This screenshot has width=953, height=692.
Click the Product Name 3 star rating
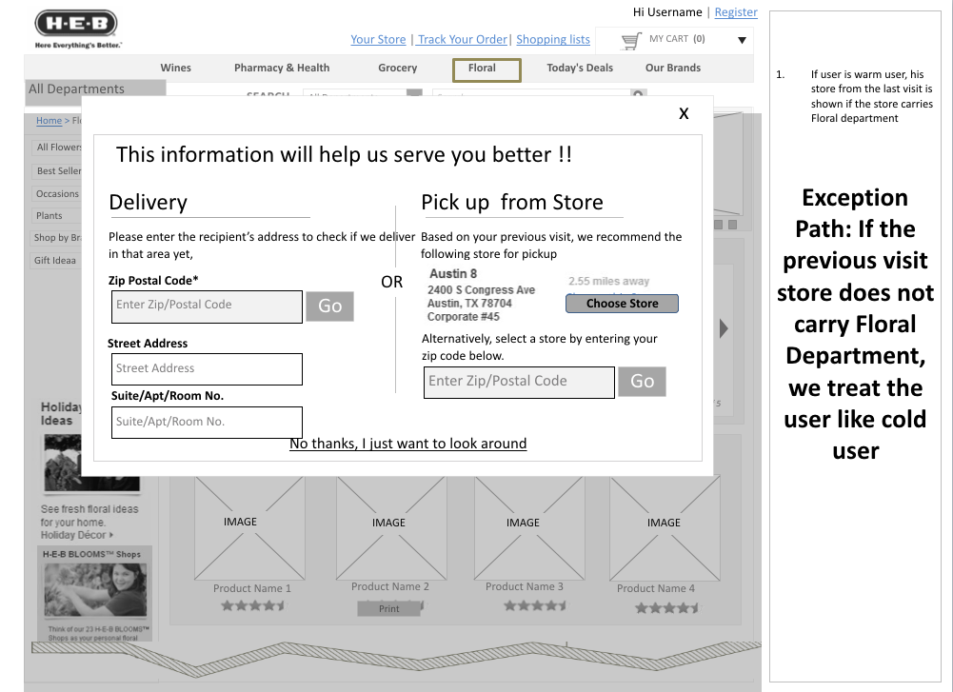535,605
